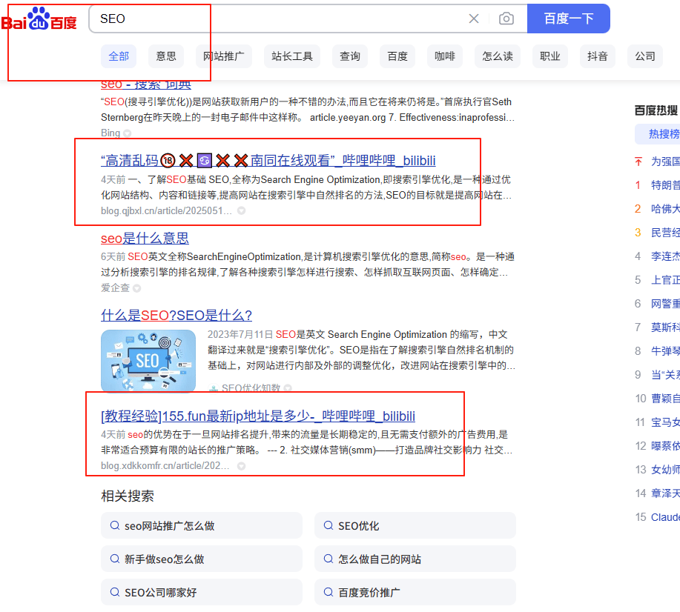This screenshot has width=680, height=612.
Task: Click magnifier icon beside SEO公司哪家好
Action: click(114, 592)
